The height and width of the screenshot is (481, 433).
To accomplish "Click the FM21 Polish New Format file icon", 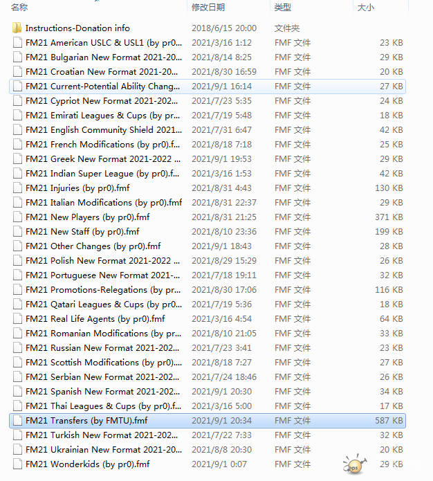I will [x=17, y=260].
